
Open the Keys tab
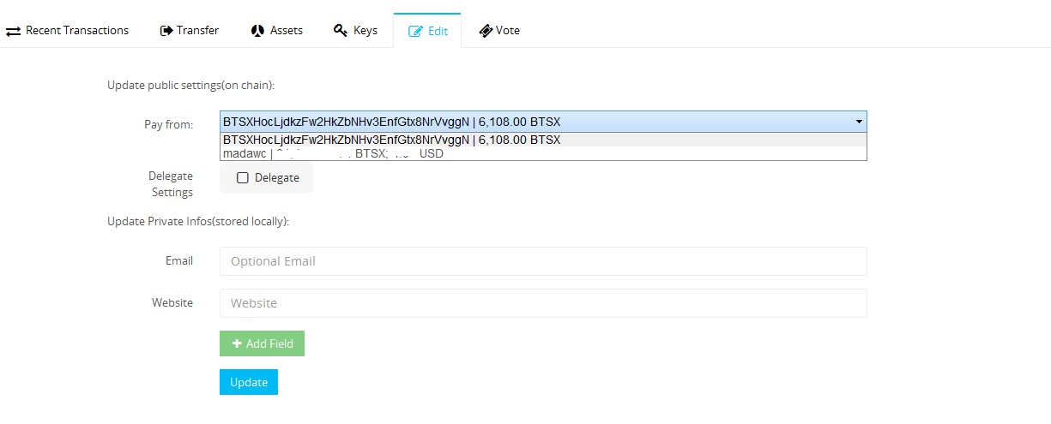coord(365,31)
